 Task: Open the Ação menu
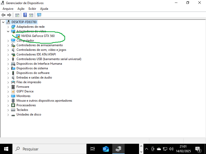click(x=21, y=9)
